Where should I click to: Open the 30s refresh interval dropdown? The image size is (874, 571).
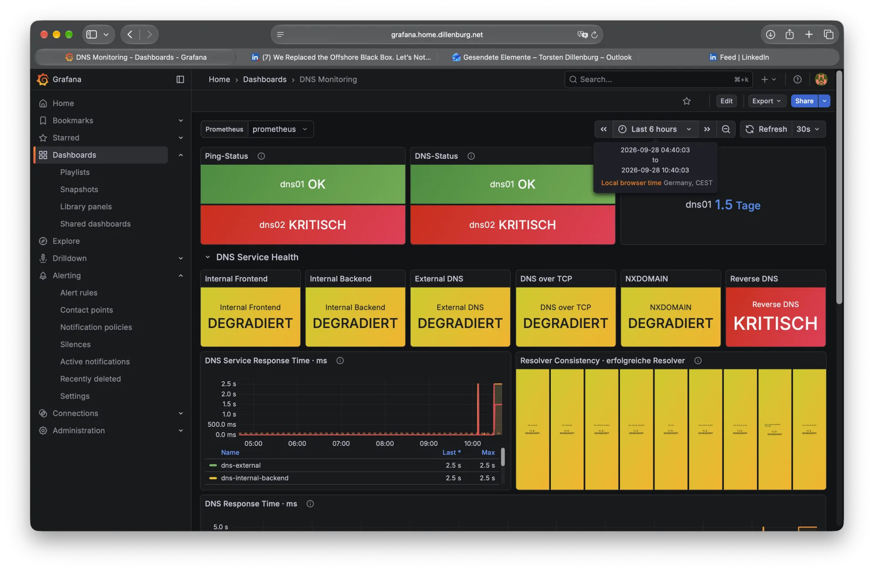click(808, 129)
